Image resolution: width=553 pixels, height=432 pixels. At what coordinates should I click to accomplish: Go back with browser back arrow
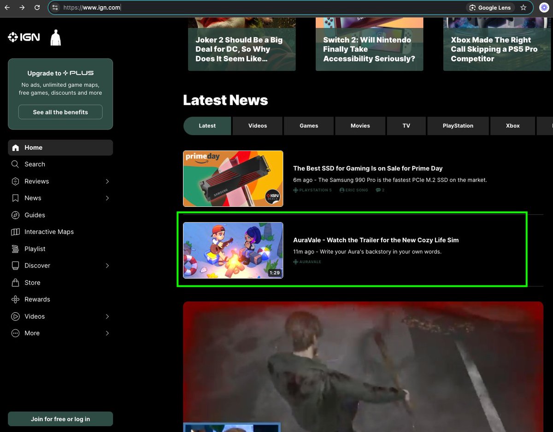click(x=7, y=7)
